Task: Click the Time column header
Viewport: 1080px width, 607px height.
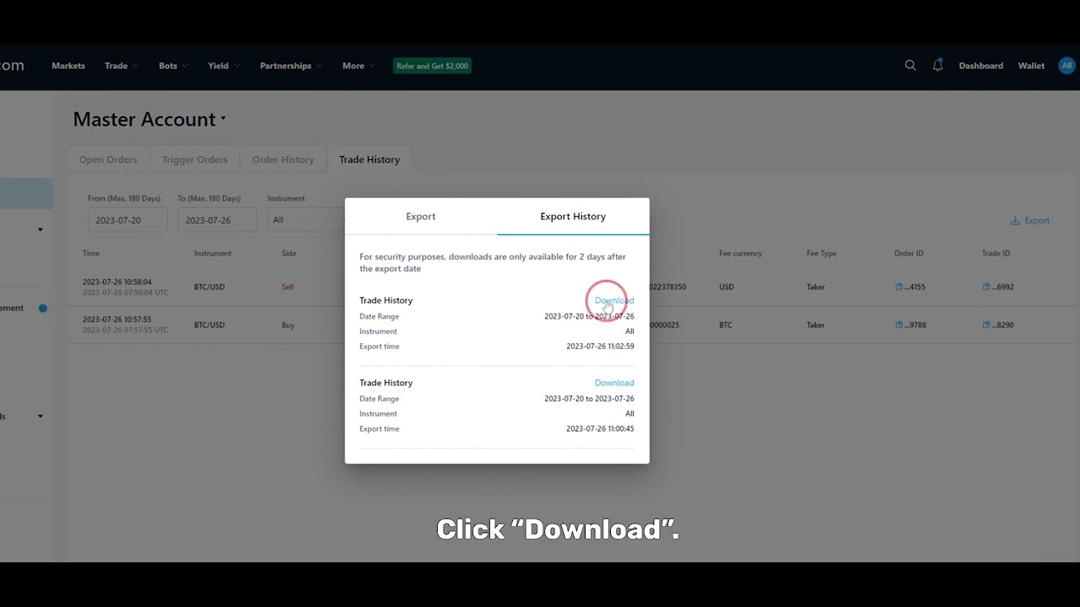Action: click(x=91, y=253)
